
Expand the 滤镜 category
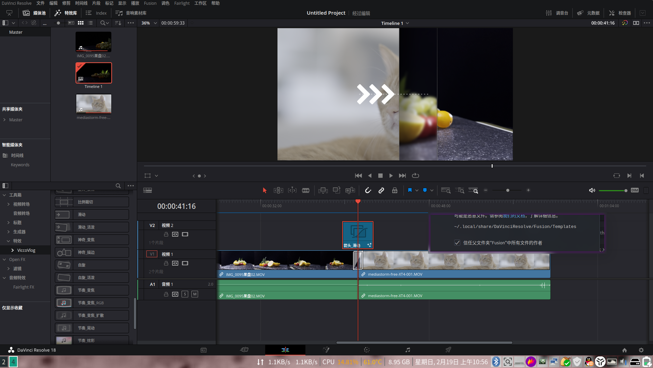(x=9, y=269)
